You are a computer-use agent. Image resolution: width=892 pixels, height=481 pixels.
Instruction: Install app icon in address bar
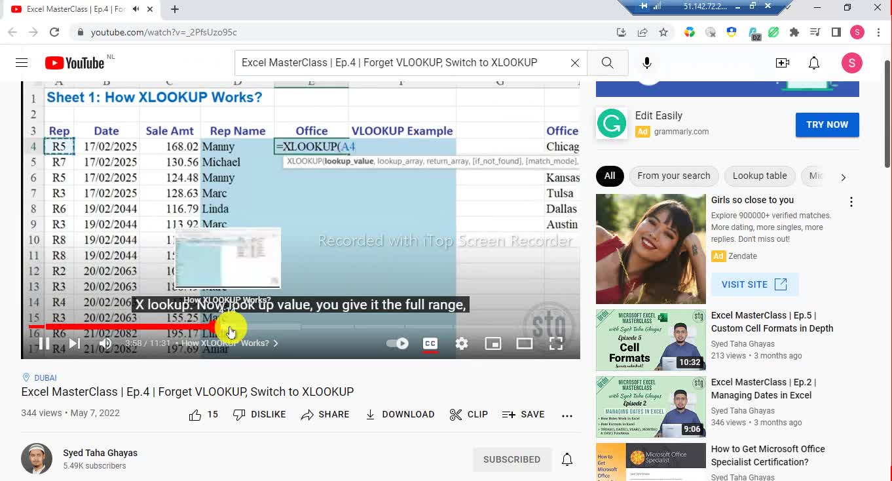(x=622, y=32)
